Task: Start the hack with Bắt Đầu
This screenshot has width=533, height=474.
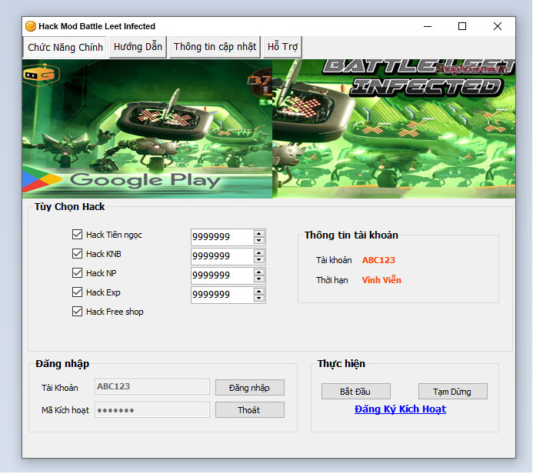Action: click(356, 392)
